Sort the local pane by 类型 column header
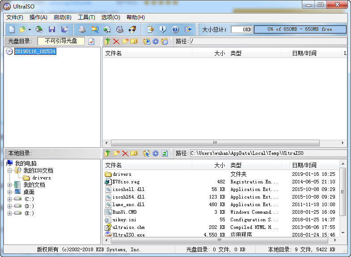Viewport: 351px width, 257px height. coord(254,166)
